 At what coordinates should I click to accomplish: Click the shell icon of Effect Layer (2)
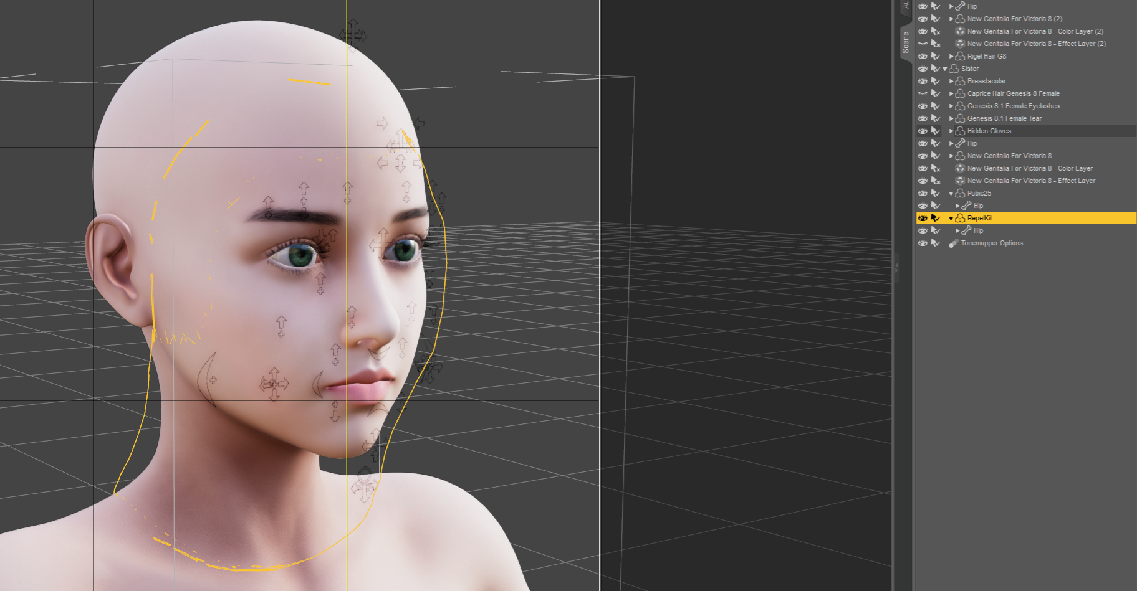pyautogui.click(x=960, y=44)
